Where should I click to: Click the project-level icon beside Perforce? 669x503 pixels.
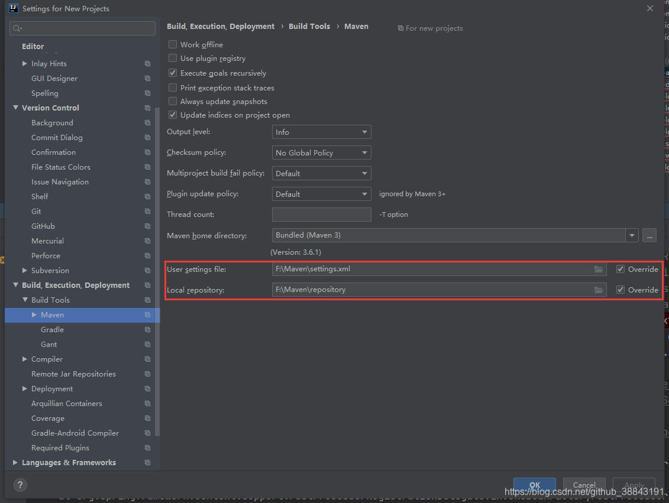click(148, 256)
